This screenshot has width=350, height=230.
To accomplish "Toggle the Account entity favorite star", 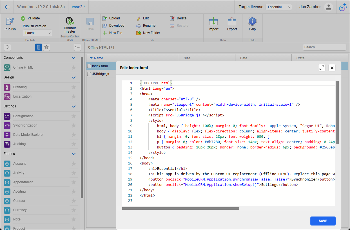I will [74, 164].
